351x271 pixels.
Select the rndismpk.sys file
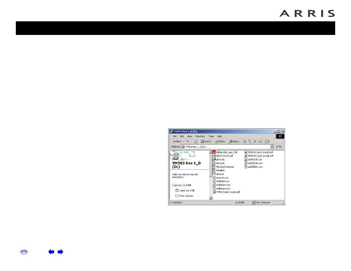[x=221, y=181]
